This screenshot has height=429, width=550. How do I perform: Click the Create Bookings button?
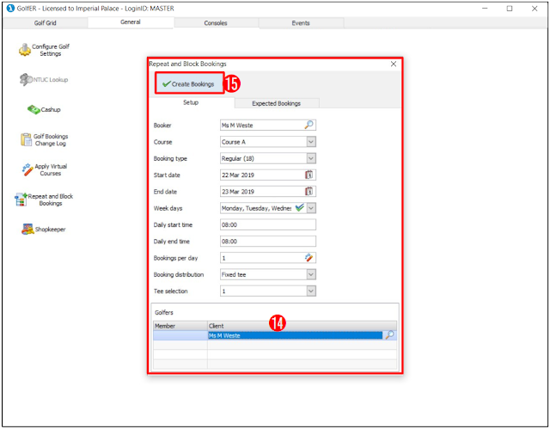coord(189,83)
